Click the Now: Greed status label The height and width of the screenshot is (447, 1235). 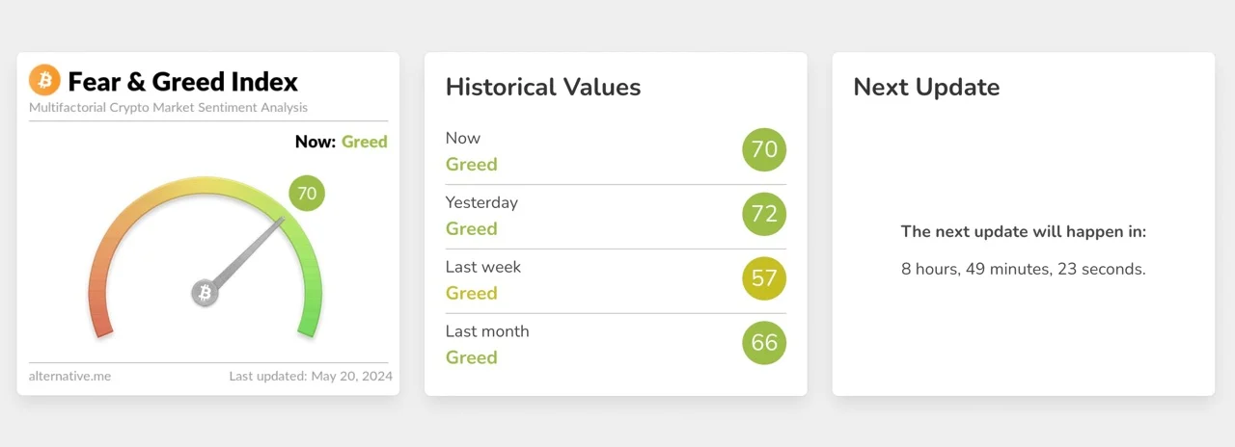341,142
